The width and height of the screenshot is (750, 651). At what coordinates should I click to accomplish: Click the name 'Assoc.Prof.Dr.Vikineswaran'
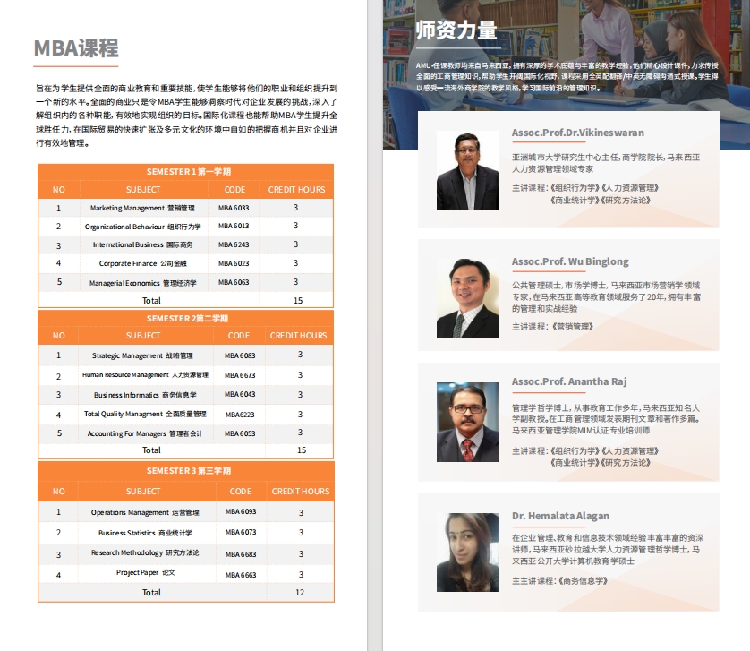coord(578,133)
